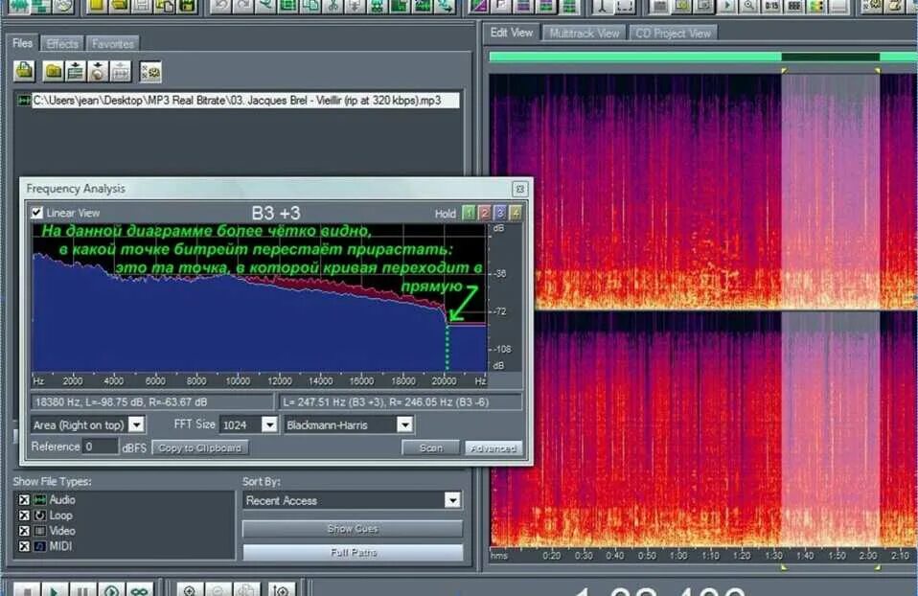Screen dimensions: 918x596
Task: Click the Advanced button
Action: tap(493, 447)
